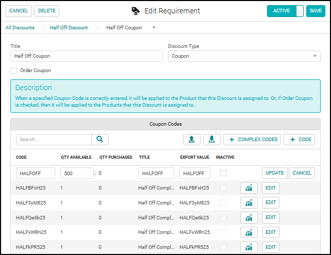Click Update for the HALFOFF code
The width and height of the screenshot is (331, 255).
[x=275, y=173]
